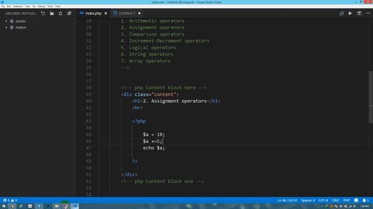
Task: Open the Visual Studio Code taskbar icon
Action: point(75,206)
